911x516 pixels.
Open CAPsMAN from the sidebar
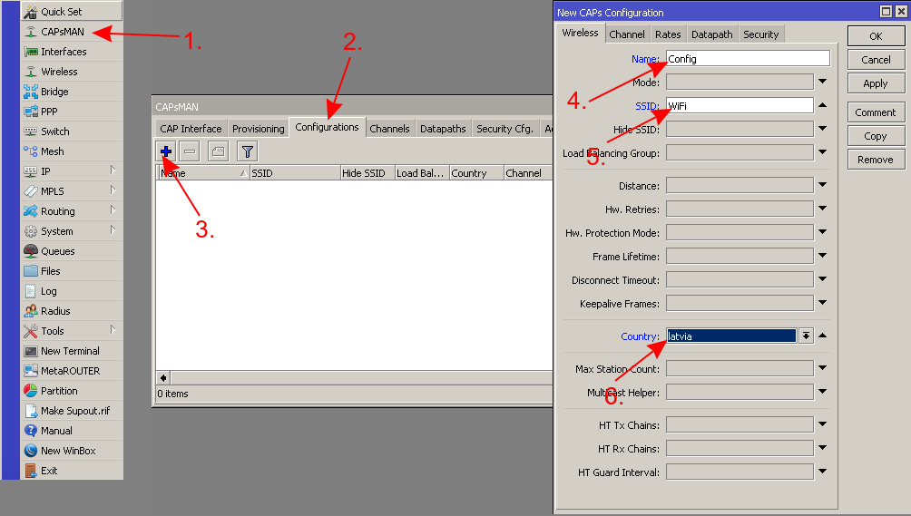pyautogui.click(x=62, y=32)
